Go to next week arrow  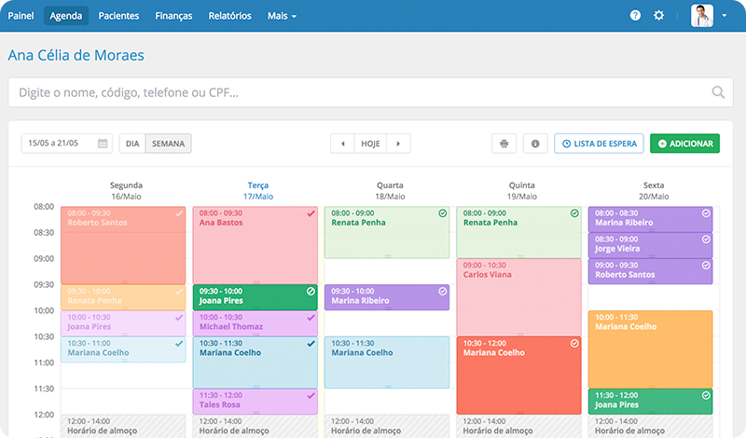(x=398, y=144)
